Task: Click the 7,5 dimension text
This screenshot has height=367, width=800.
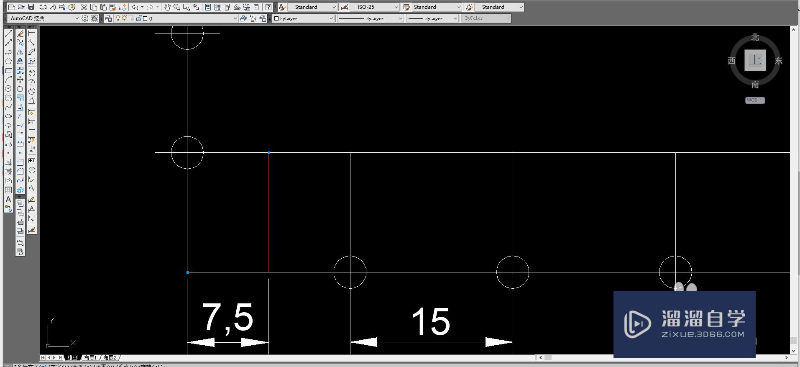Action: [x=227, y=318]
